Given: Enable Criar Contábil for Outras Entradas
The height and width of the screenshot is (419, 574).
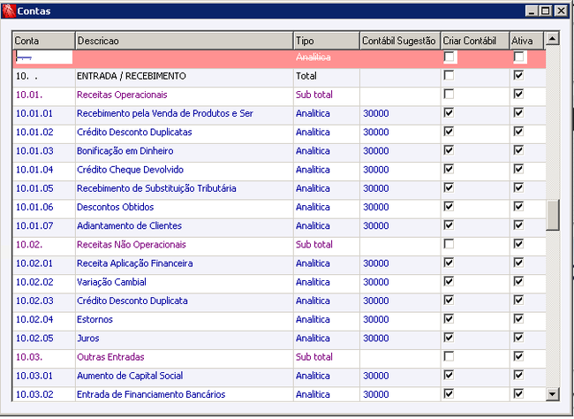Looking at the screenshot, I should tap(449, 356).
